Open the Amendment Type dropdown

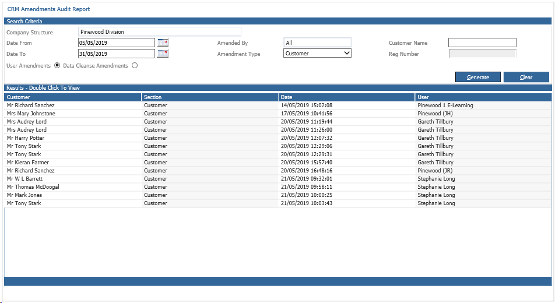pyautogui.click(x=317, y=53)
